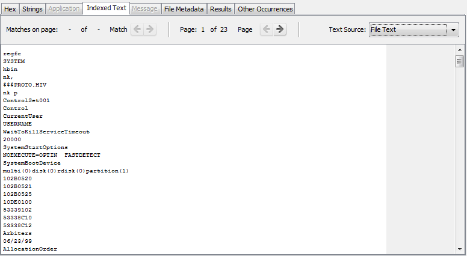
Task: Jump to the next match arrow
Action: tap(150, 29)
